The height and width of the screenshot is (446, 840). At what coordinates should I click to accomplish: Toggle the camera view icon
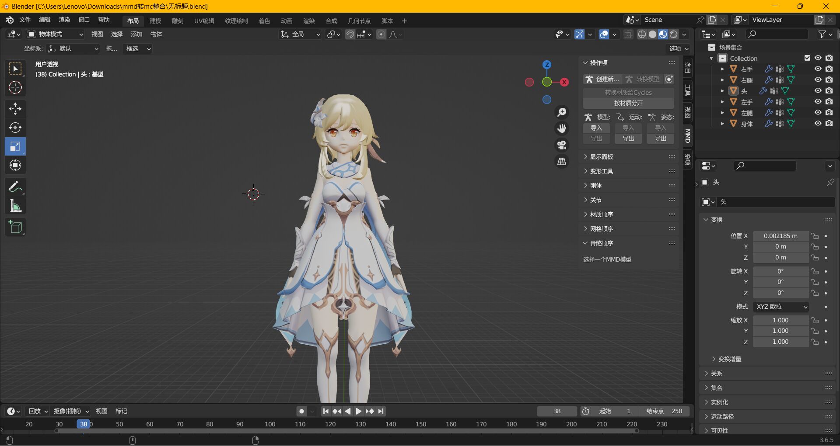point(562,145)
